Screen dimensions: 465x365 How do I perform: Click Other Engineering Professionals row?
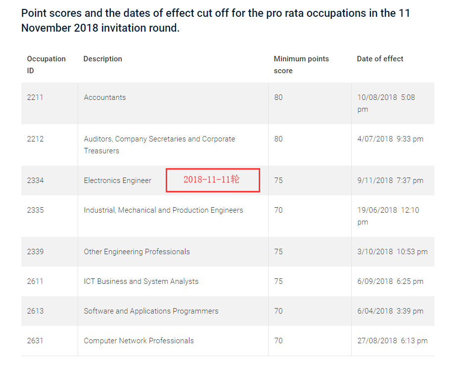pos(137,252)
